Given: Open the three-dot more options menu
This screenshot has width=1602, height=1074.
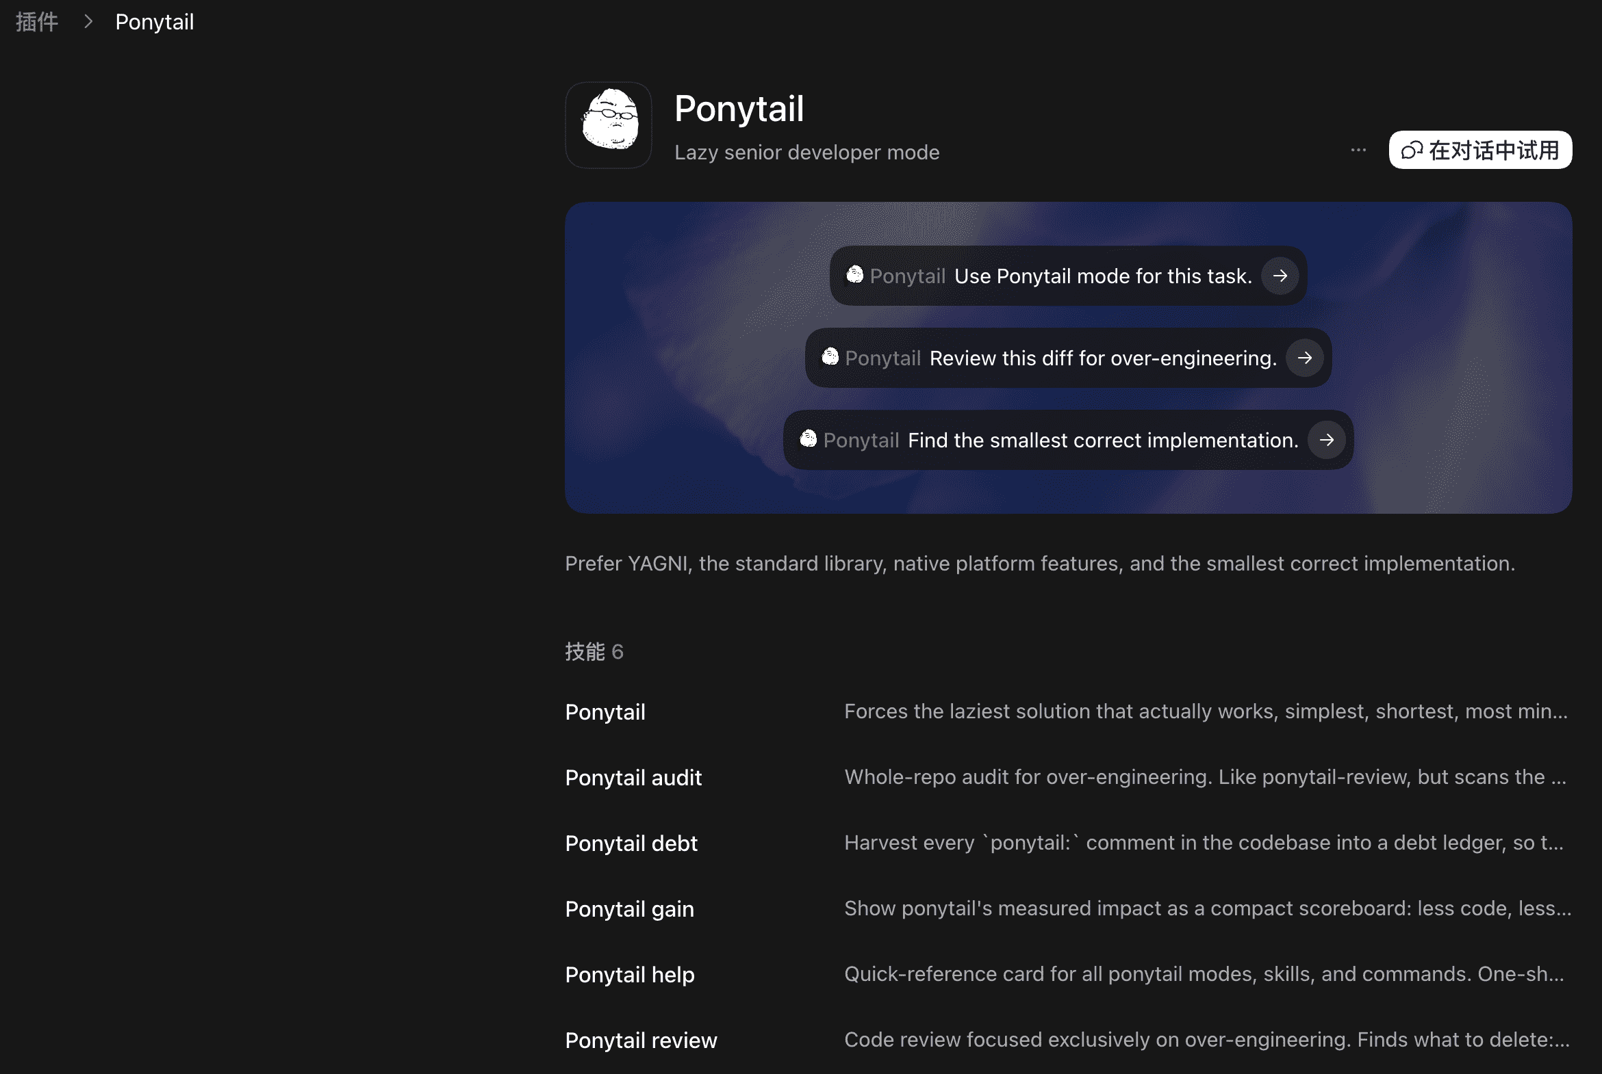Looking at the screenshot, I should point(1358,150).
